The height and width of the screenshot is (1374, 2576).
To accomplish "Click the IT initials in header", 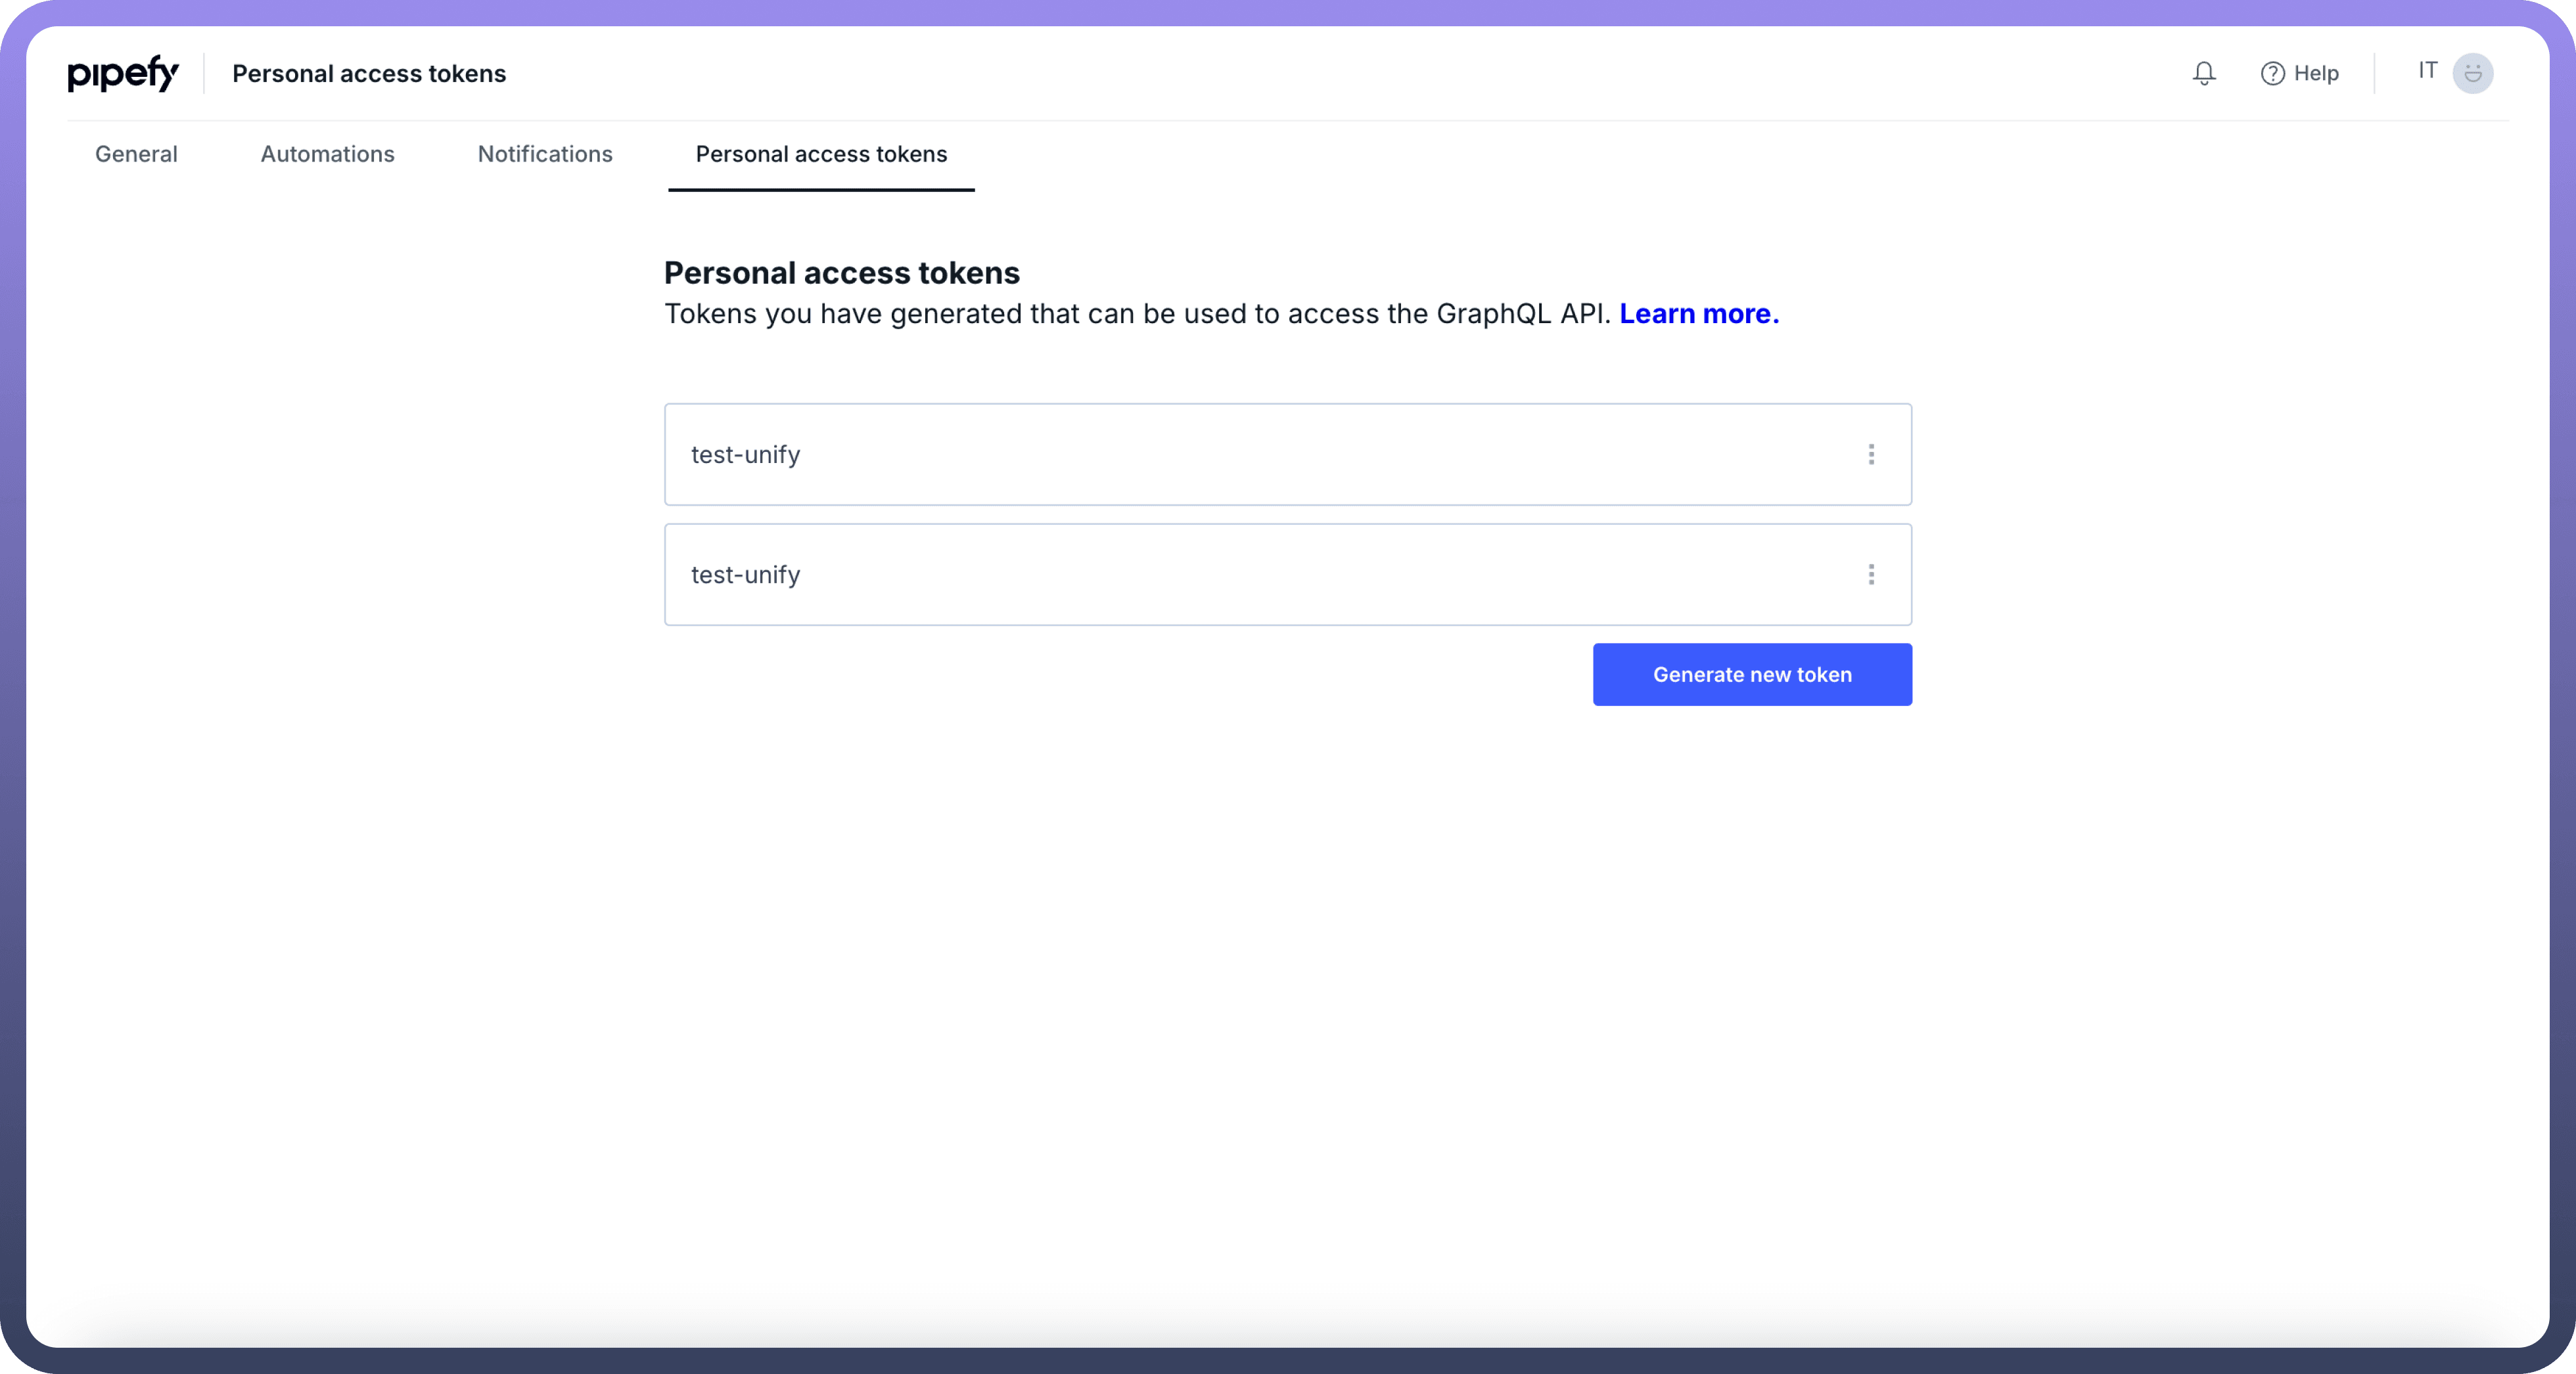I will point(2427,70).
